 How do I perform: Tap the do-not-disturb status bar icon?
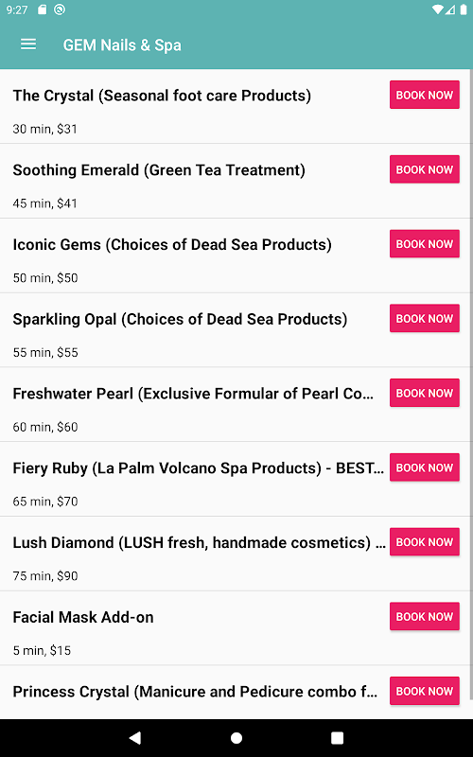60,9
